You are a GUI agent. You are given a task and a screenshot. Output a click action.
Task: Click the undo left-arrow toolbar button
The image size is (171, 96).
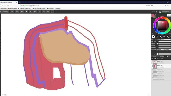click(22, 11)
